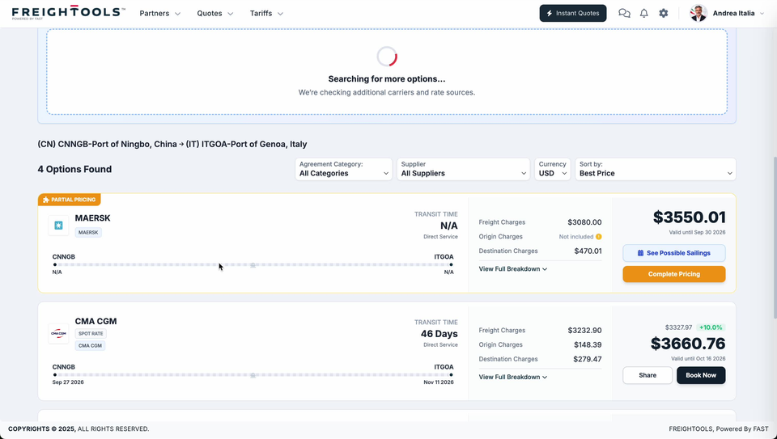Click the Searching for more options message

point(387,78)
